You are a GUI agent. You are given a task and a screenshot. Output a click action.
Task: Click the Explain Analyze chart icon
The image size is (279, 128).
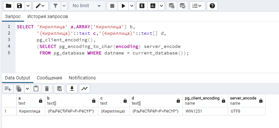(x=153, y=6)
